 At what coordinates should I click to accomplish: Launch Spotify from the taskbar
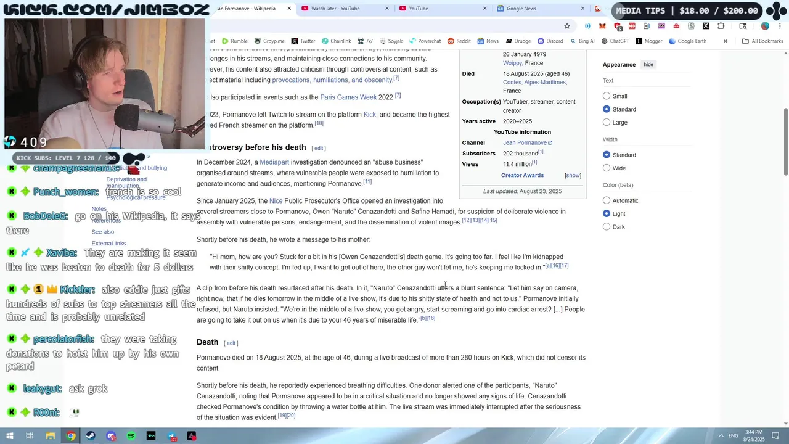coord(131,436)
